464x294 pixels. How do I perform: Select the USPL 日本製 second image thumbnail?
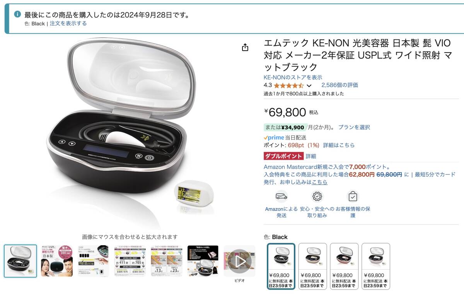(x=57, y=261)
